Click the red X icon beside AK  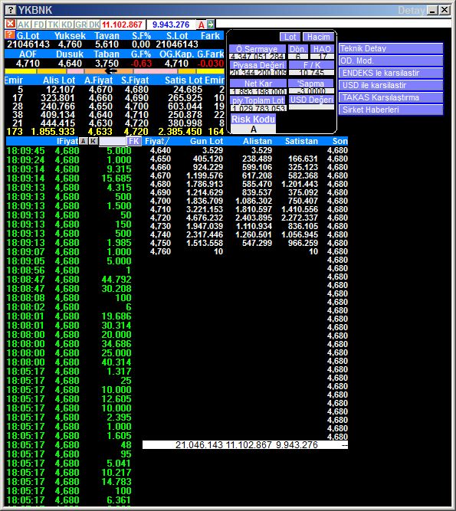[x=10, y=24]
